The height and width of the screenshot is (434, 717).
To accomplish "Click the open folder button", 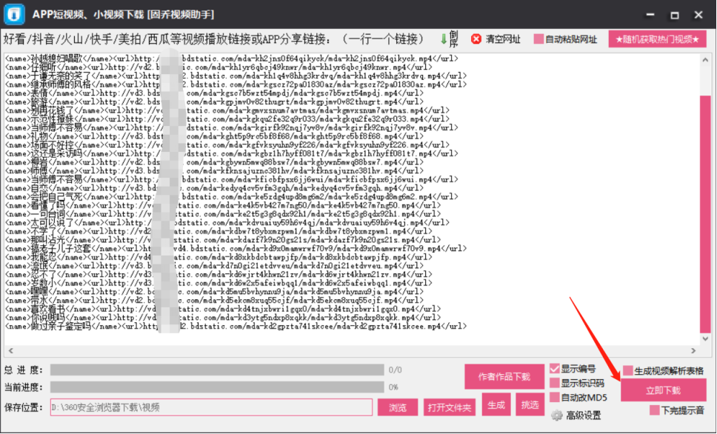I will click(450, 407).
